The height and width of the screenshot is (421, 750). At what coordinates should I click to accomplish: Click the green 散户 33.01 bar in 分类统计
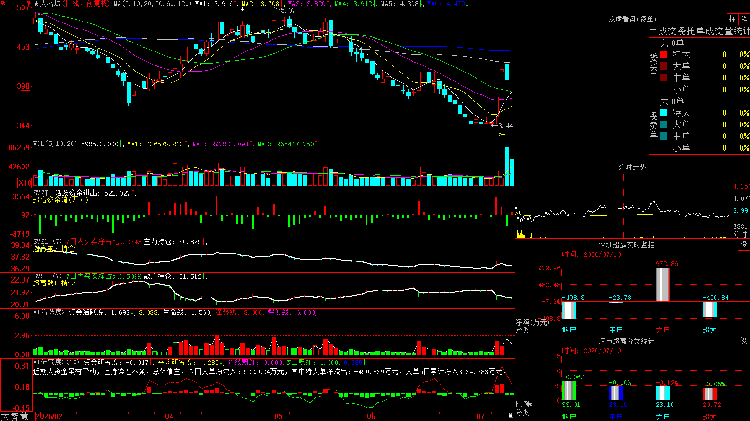[x=569, y=391]
